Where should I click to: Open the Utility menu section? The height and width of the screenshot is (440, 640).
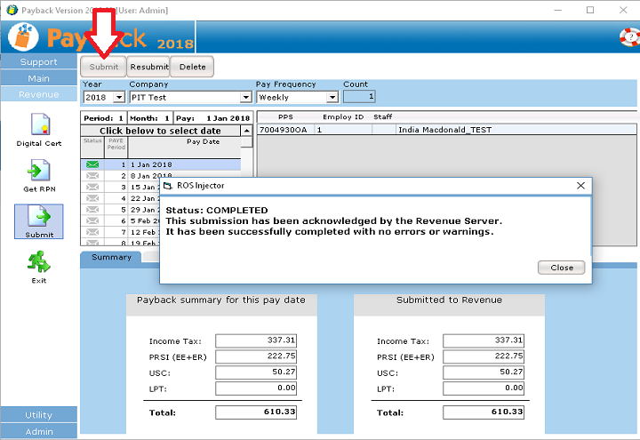(x=38, y=415)
